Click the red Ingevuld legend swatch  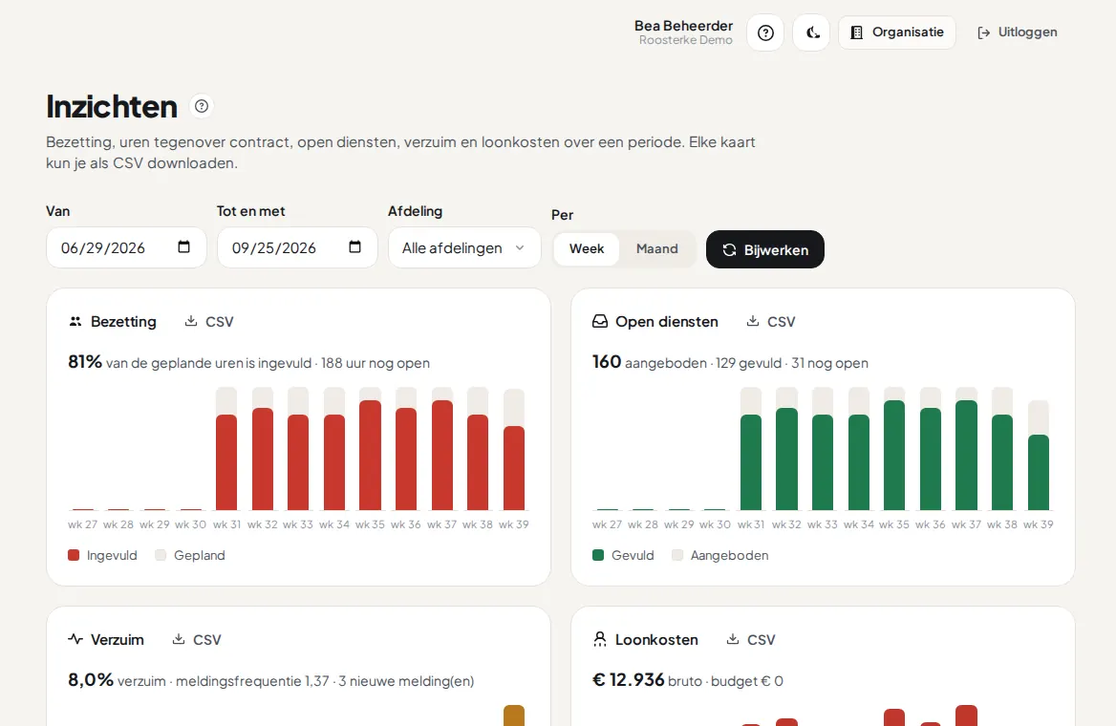coord(74,555)
